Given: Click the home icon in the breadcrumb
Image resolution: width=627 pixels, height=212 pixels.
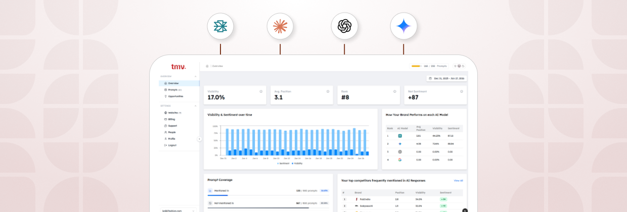Looking at the screenshot, I should (x=207, y=66).
